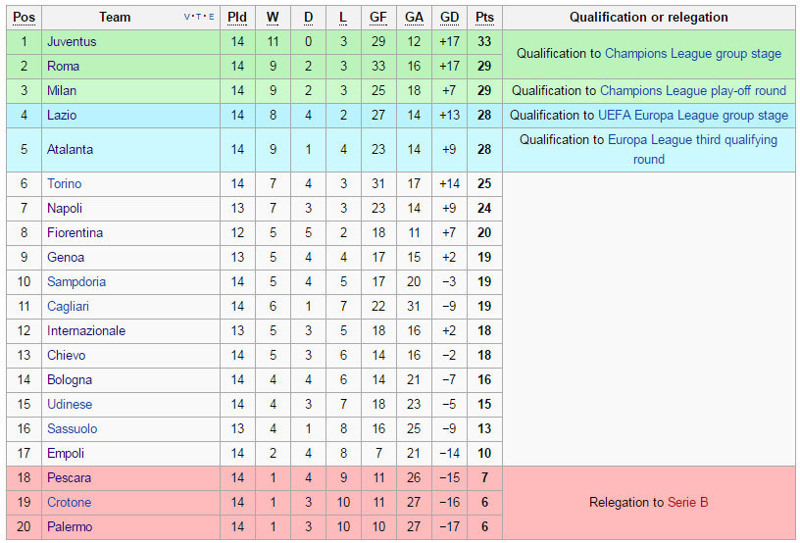Image resolution: width=800 pixels, height=543 pixels.
Task: Open UEFA Europa League group stage link
Action: coord(693,116)
